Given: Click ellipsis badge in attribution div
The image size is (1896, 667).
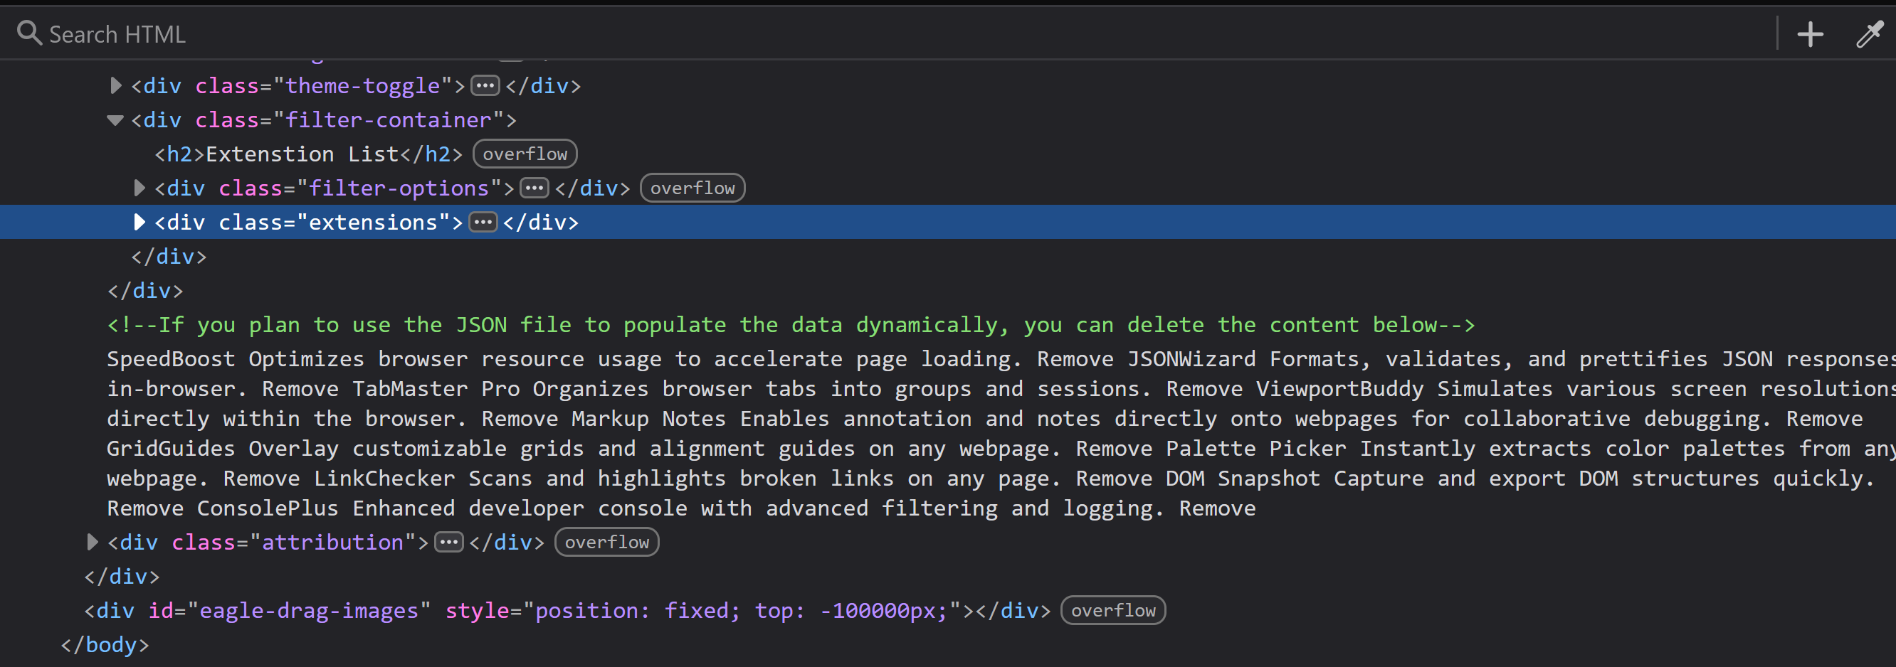Looking at the screenshot, I should (449, 543).
